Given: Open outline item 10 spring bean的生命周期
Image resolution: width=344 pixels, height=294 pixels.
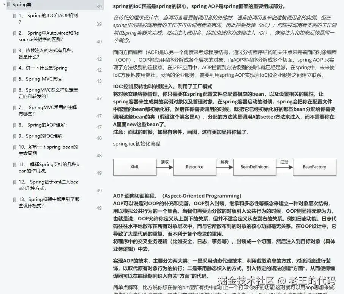Looking at the screenshot, I should 48,150.
